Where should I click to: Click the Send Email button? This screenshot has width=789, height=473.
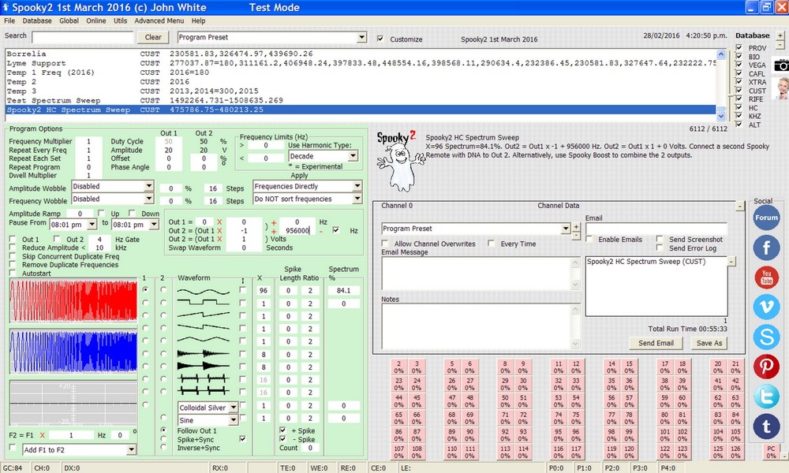tap(656, 343)
